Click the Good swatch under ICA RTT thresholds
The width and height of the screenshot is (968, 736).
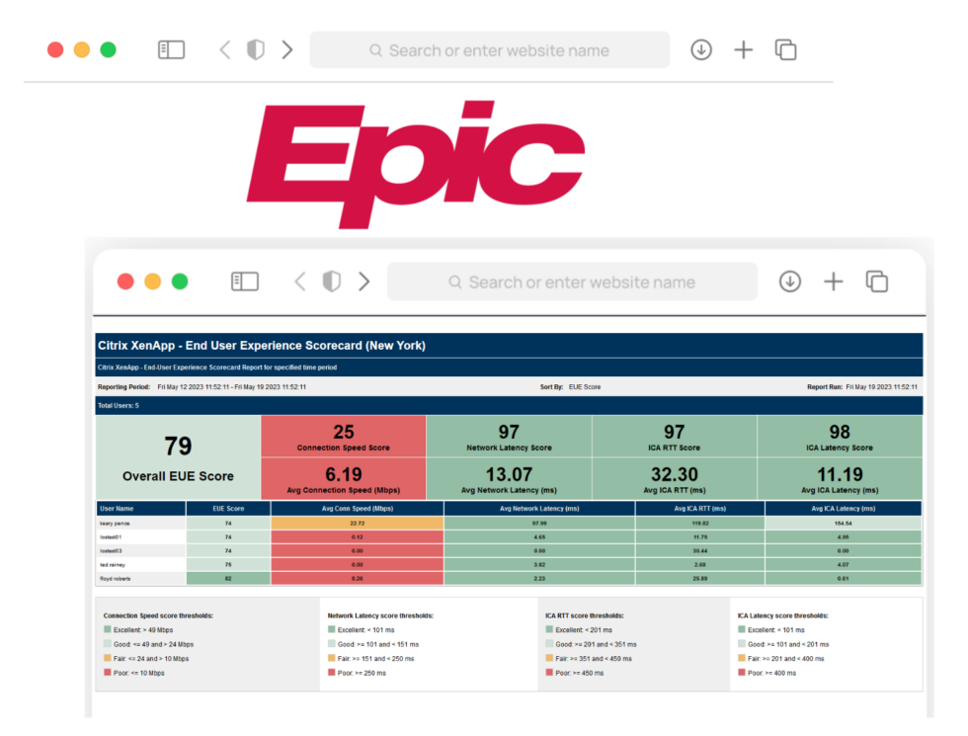tap(549, 644)
